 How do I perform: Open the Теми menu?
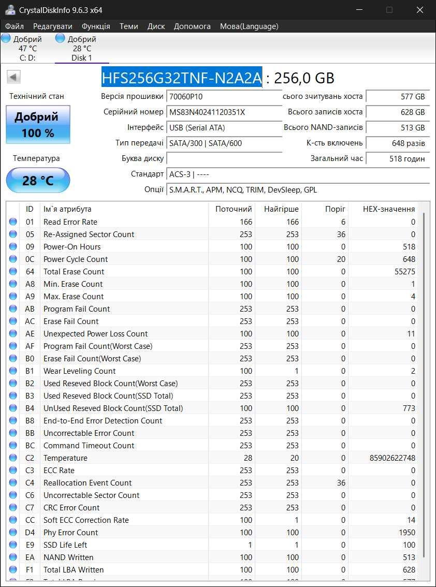[x=129, y=26]
